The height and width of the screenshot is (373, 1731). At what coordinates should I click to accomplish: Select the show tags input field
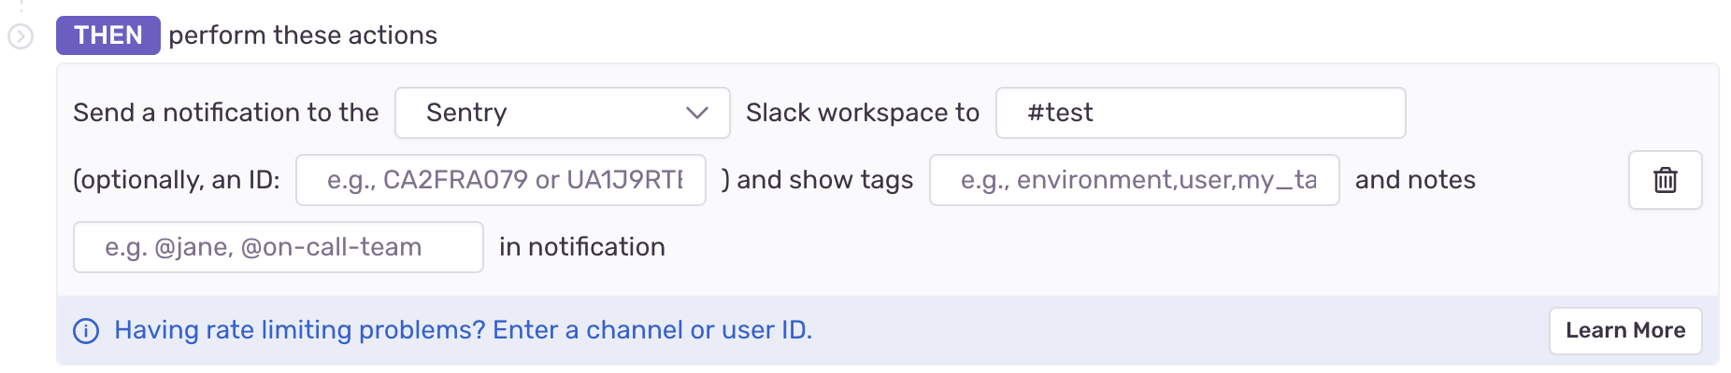click(x=1134, y=180)
